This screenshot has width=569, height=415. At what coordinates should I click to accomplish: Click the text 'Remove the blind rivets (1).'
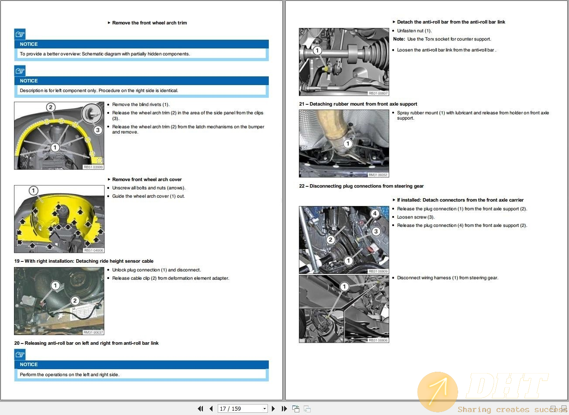pyautogui.click(x=141, y=104)
